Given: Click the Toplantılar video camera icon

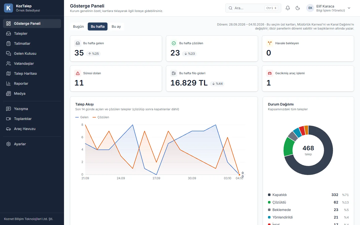Looking at the screenshot, I should [8, 119].
